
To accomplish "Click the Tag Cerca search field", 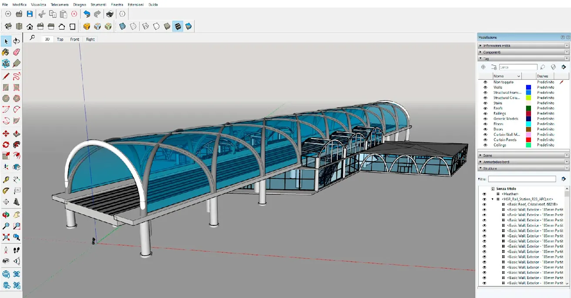I will 518,67.
